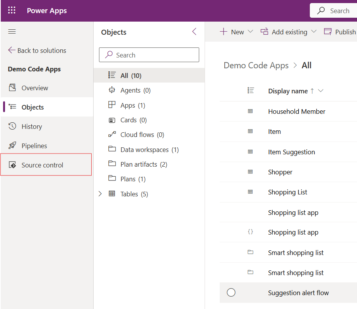Click the Data workspaces folder icon

[x=112, y=149]
